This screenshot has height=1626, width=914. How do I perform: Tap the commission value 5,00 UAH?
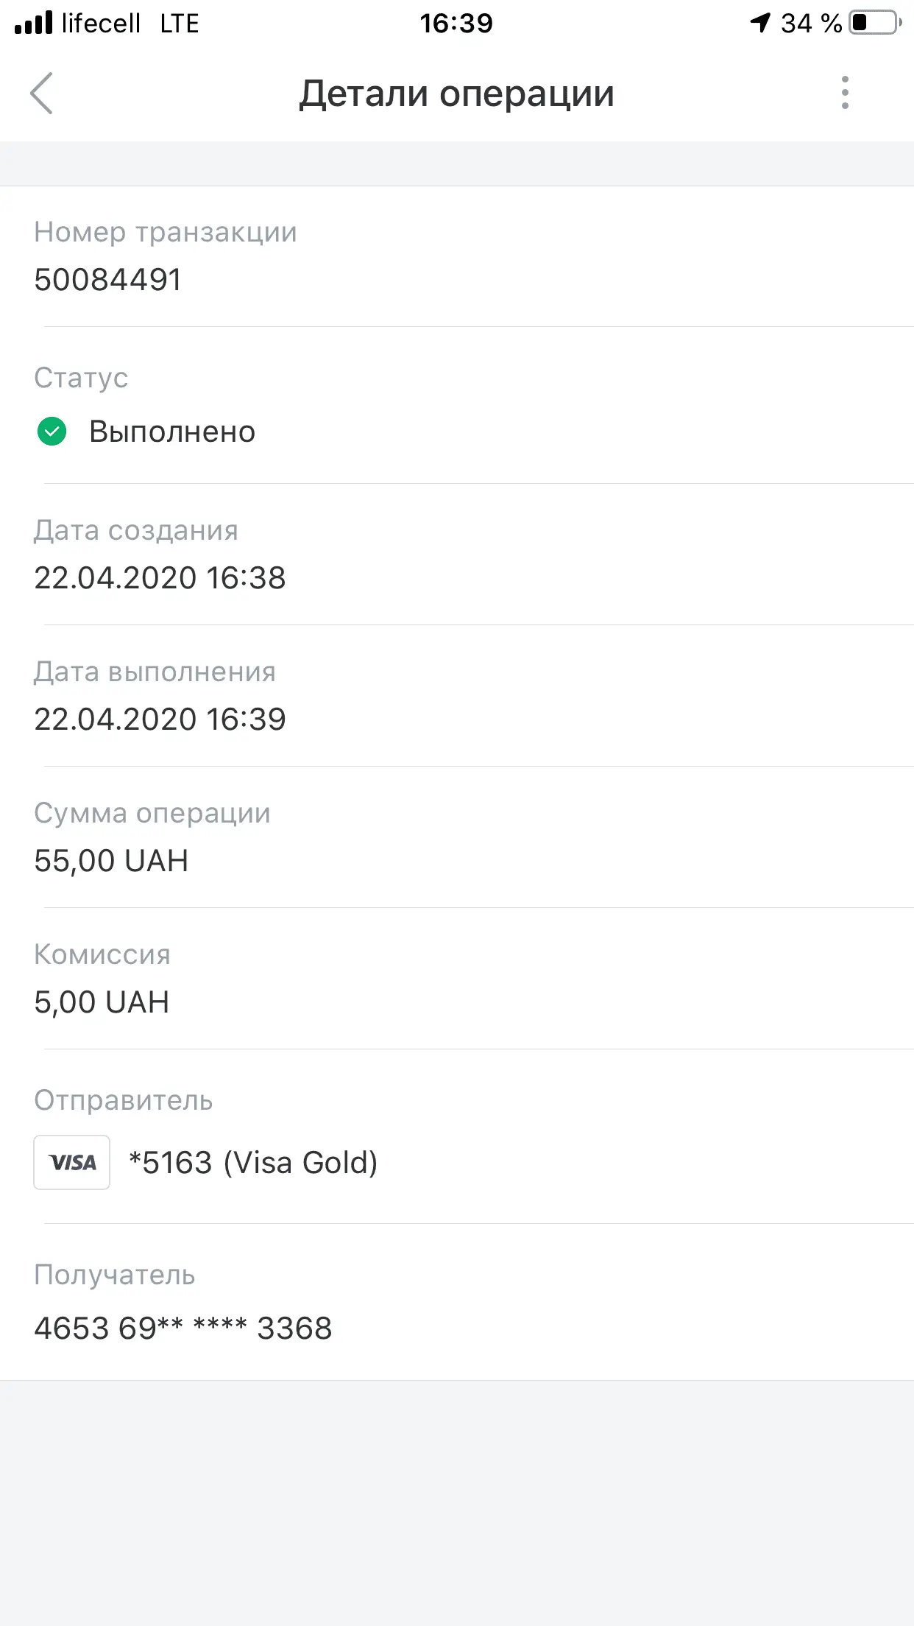102,1002
